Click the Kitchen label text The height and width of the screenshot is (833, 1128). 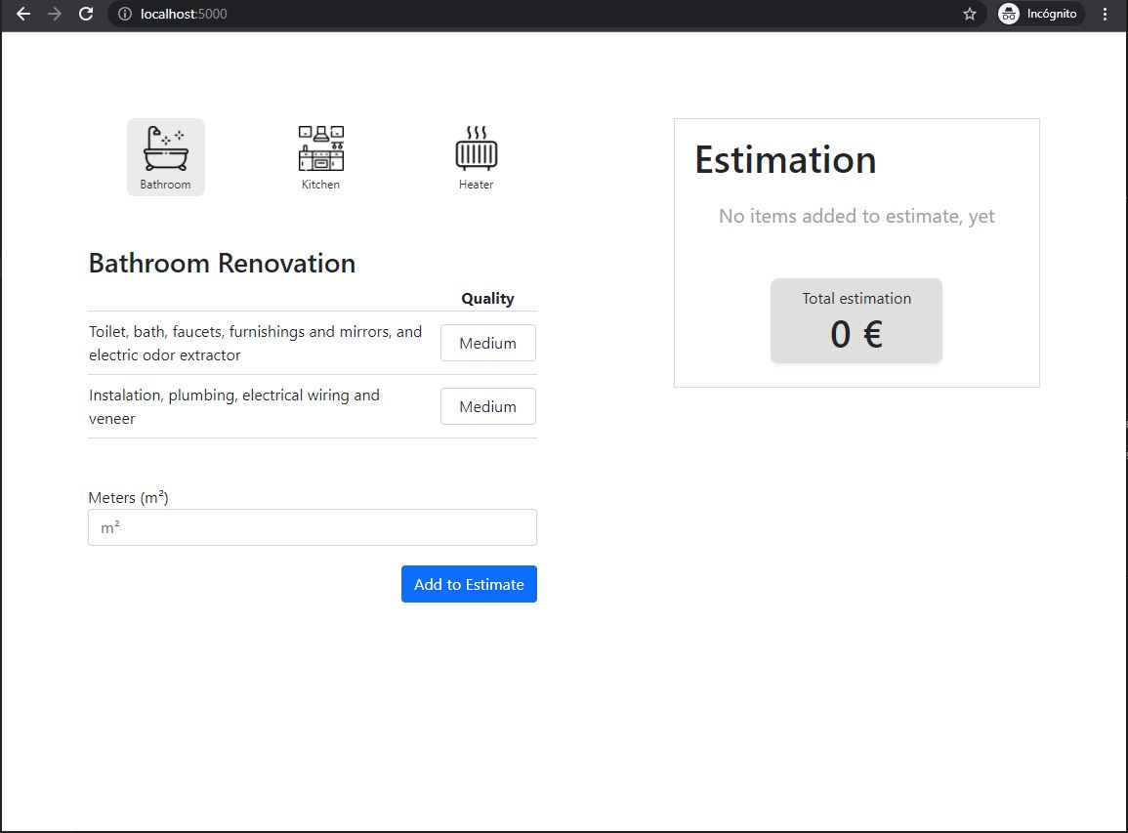pos(321,185)
